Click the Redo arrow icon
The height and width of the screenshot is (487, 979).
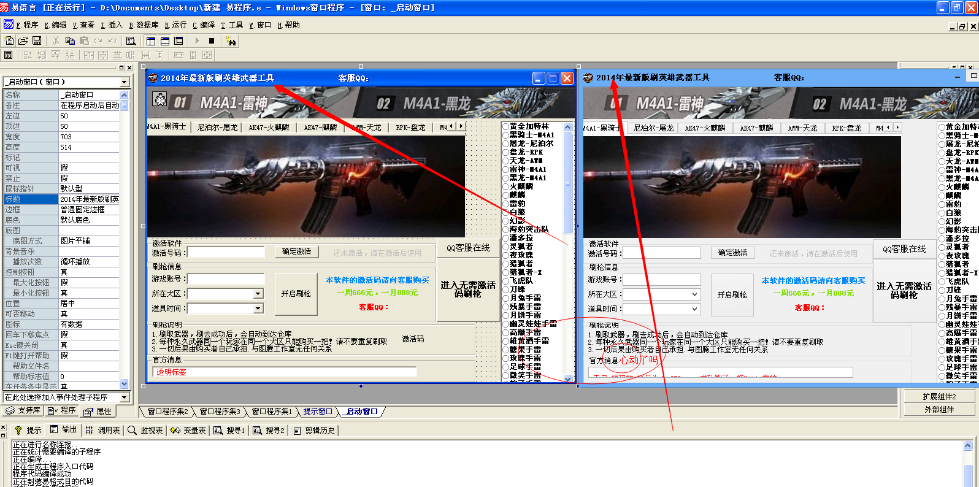click(x=98, y=40)
